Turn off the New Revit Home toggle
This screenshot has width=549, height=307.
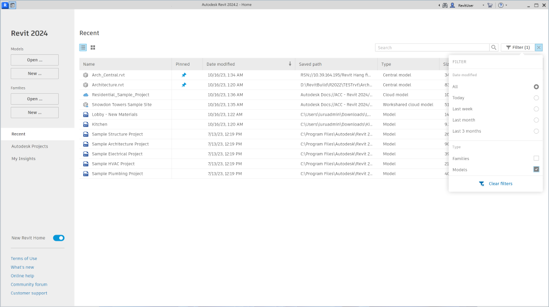pyautogui.click(x=59, y=238)
